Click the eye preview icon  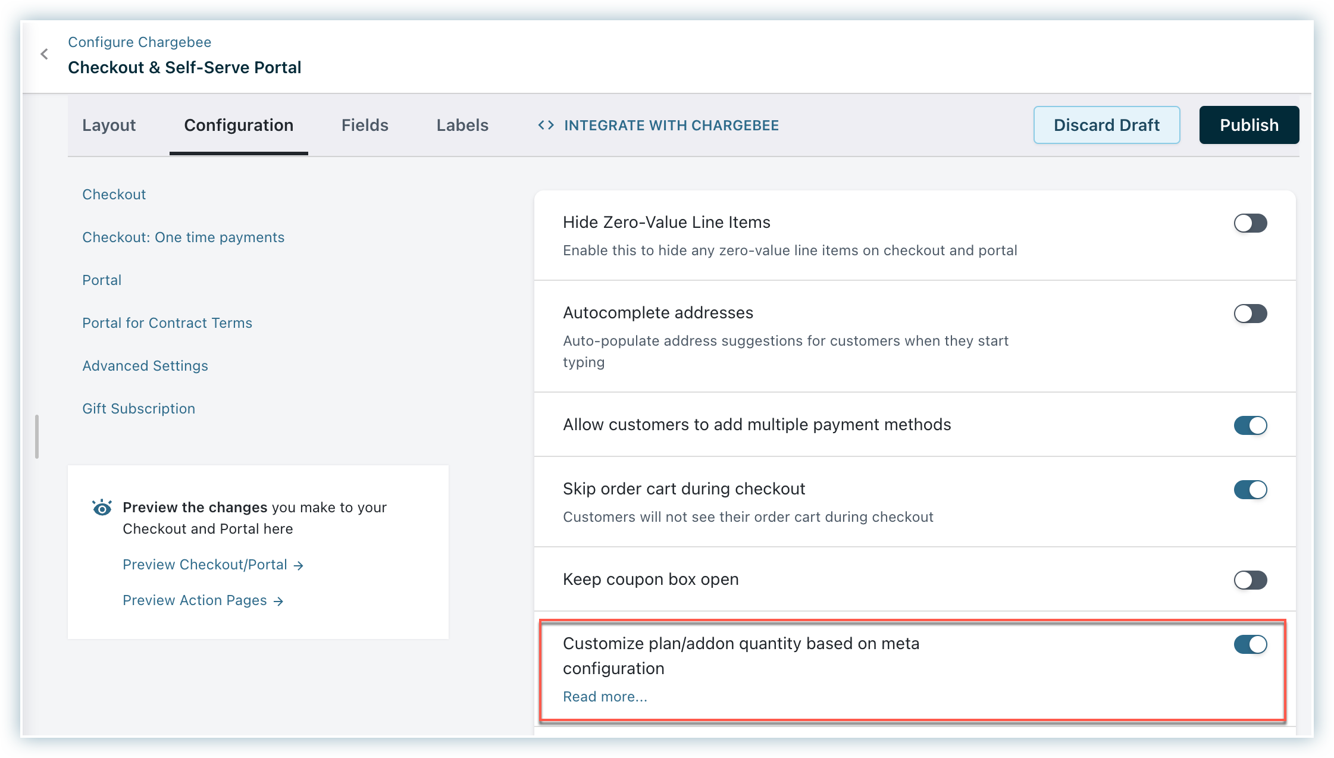click(x=102, y=508)
